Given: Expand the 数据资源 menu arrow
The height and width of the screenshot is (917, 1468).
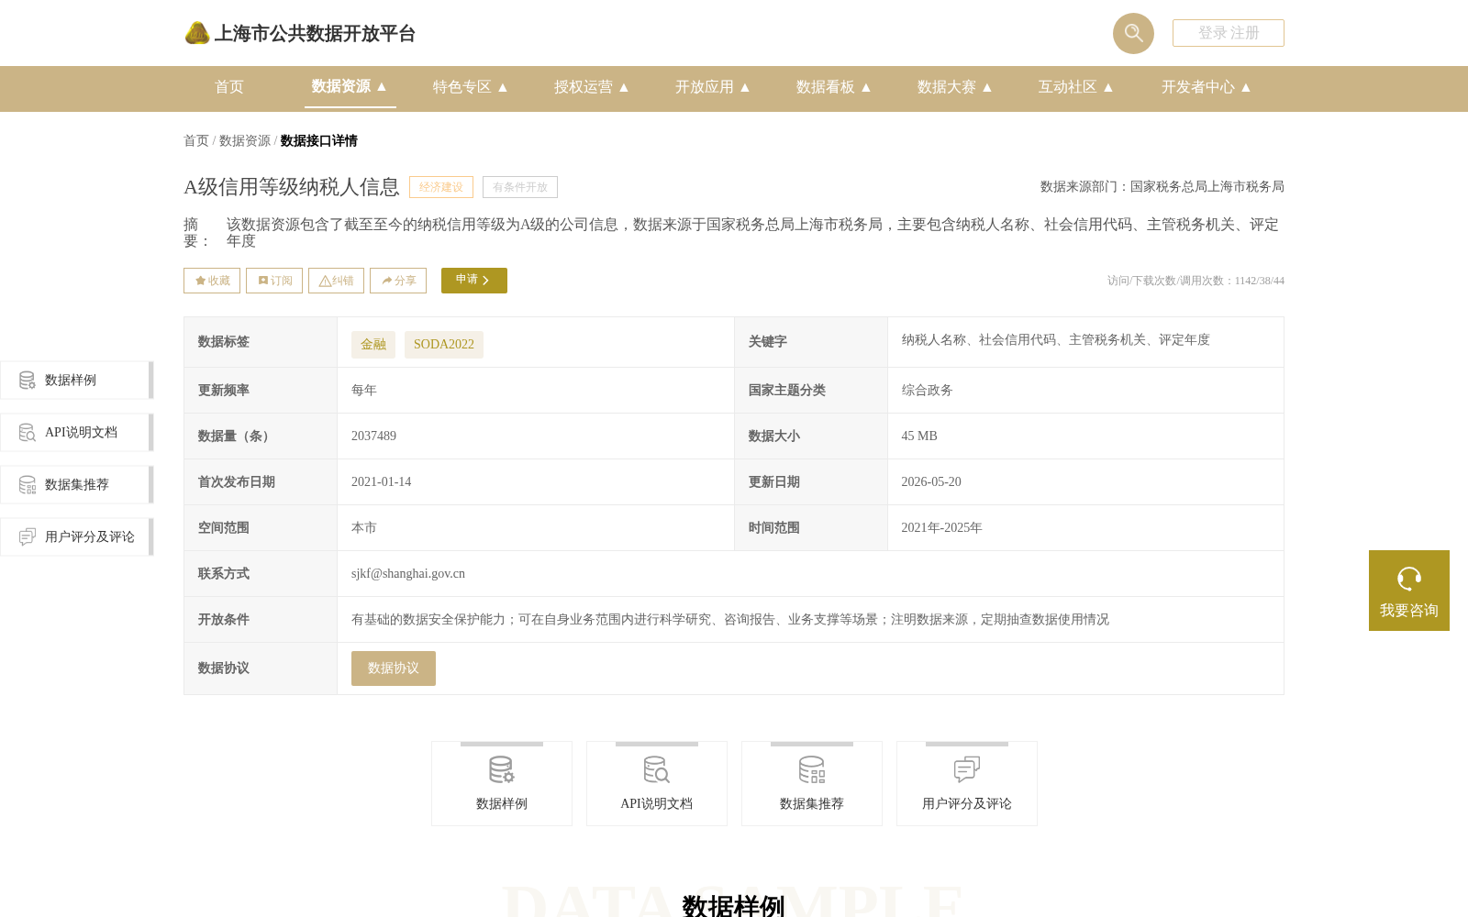Looking at the screenshot, I should click(x=382, y=86).
